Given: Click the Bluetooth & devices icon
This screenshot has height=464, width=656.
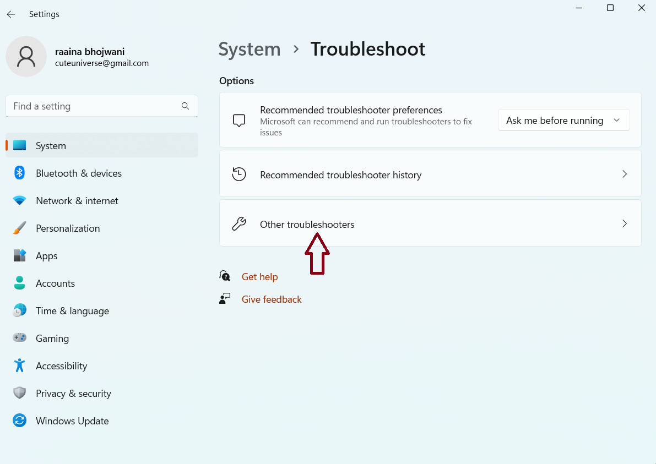Looking at the screenshot, I should coord(20,173).
